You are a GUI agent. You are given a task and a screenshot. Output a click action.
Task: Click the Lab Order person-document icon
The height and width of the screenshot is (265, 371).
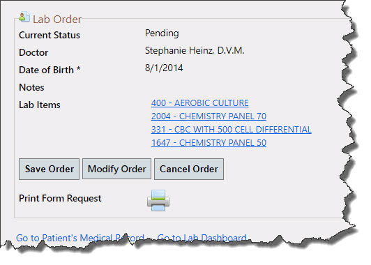24,17
